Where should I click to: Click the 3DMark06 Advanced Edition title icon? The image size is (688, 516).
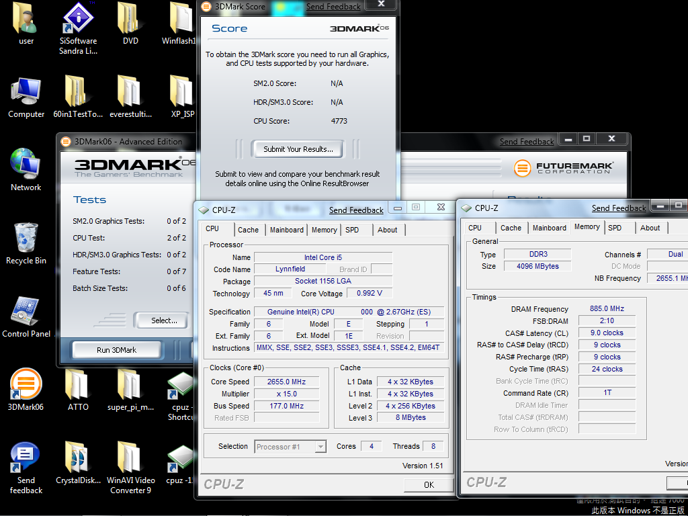click(x=66, y=141)
